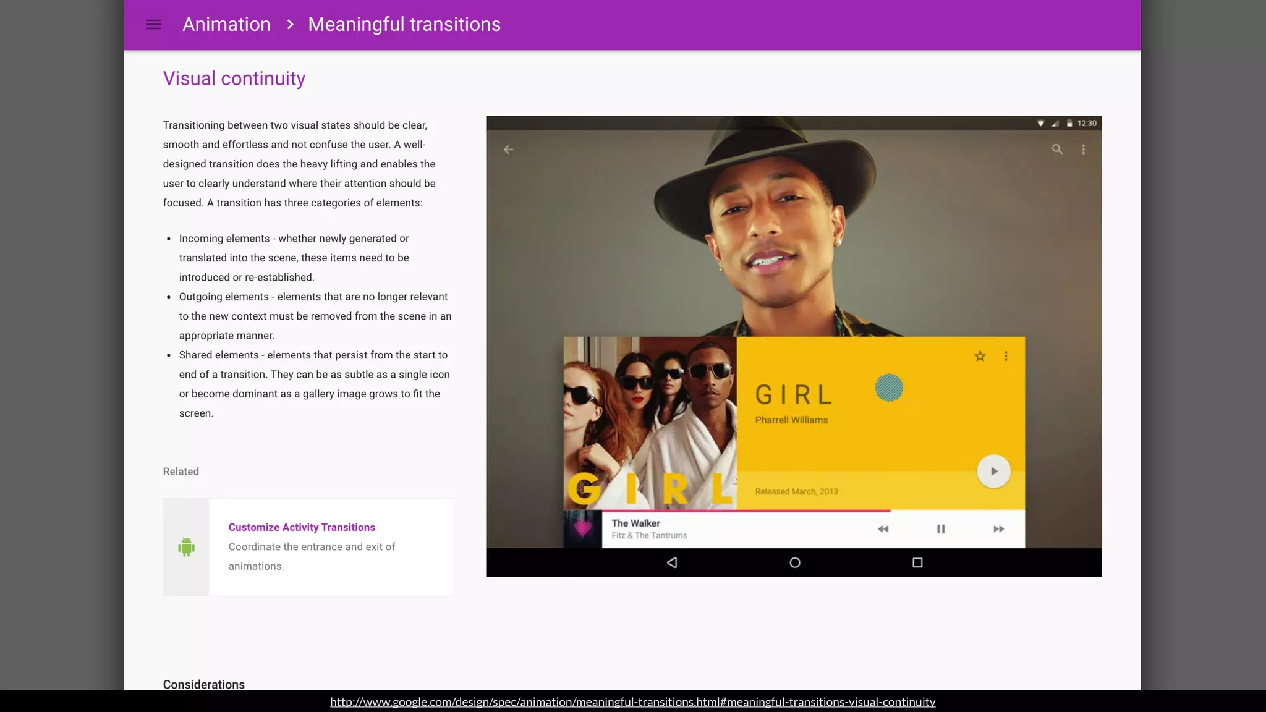Tap the Android home circle button
Screen dimensions: 1266x712
click(795, 562)
